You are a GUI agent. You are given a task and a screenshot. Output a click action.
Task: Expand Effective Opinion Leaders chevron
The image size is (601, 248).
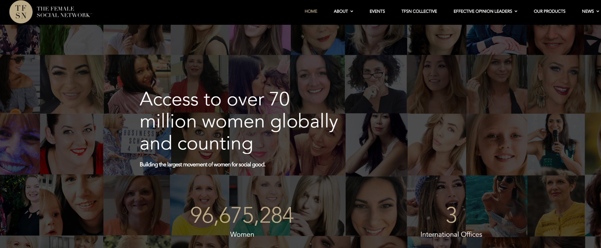(516, 11)
